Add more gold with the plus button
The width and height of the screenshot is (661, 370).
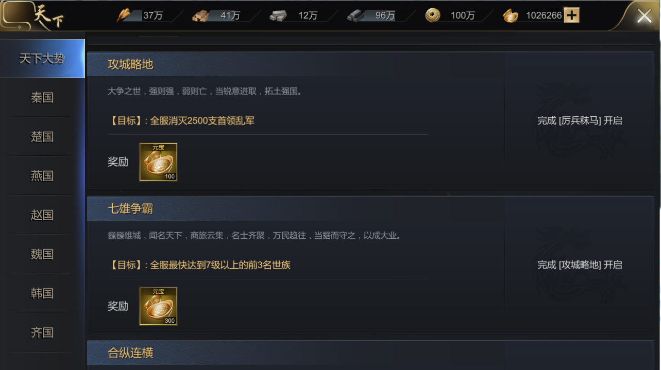point(571,15)
